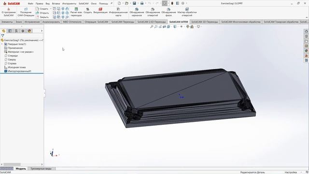Run Обнаружение отверстий hole recognition
Viewport: 309px width, 174px height.
click(153, 12)
